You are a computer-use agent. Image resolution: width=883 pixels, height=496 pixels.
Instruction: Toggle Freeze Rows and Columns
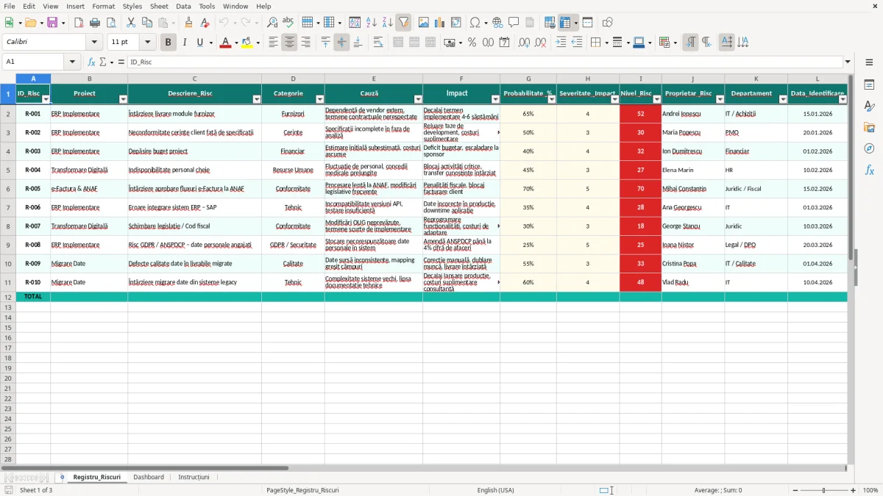click(566, 23)
